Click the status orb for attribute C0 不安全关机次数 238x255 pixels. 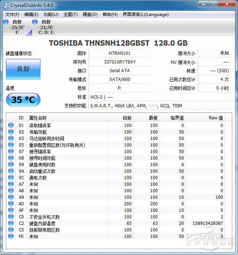click(11, 217)
